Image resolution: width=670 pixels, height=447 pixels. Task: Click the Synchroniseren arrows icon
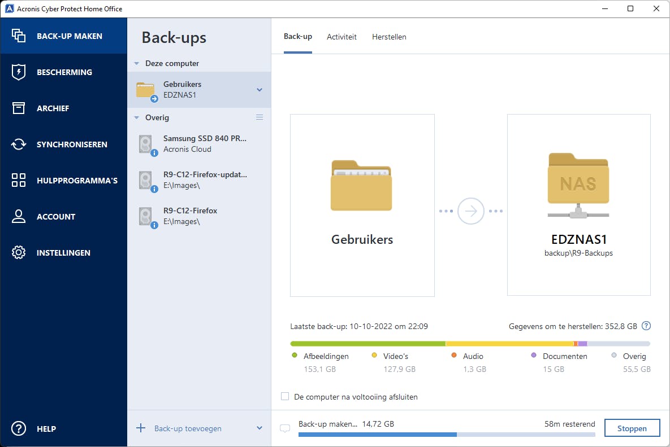18,144
